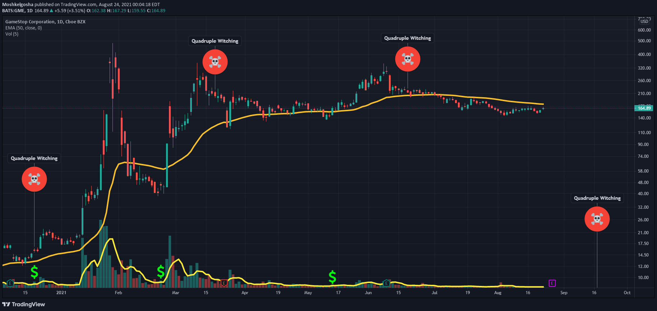The image size is (657, 311).
Task: Select the Quadruple Witching label for September 2021
Action: (x=597, y=198)
